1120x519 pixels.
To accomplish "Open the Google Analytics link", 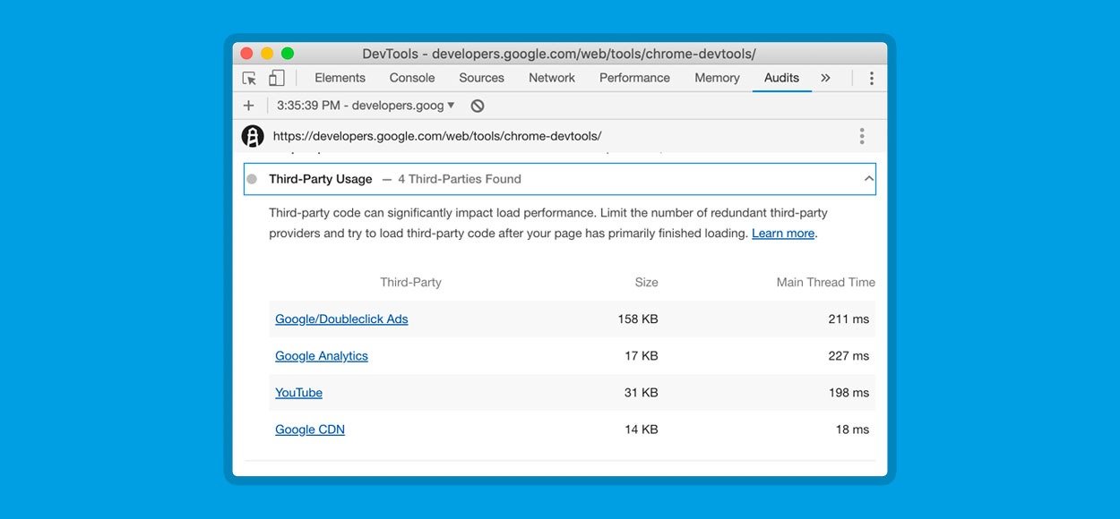I will 322,356.
